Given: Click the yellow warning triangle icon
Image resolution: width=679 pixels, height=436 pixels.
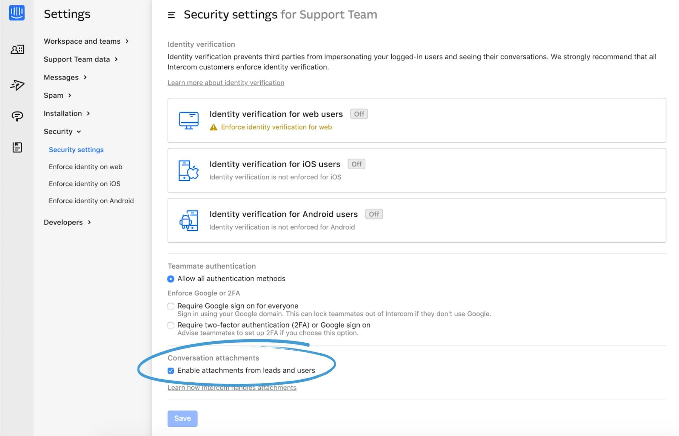Looking at the screenshot, I should point(213,127).
